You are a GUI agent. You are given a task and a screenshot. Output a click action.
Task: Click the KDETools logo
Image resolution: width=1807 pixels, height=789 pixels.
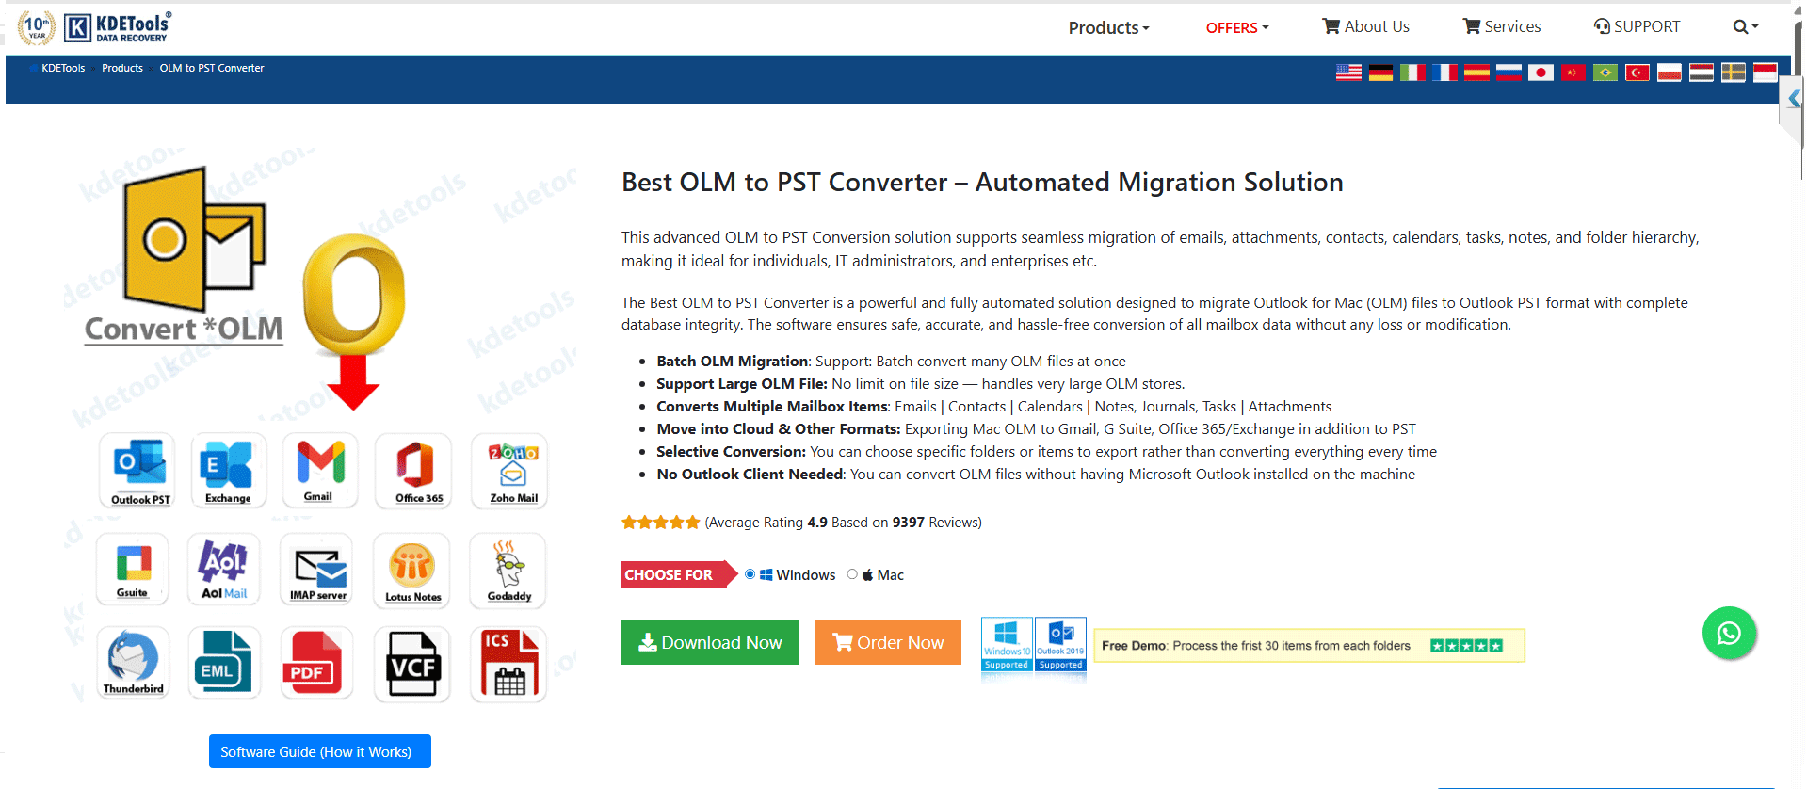pyautogui.click(x=118, y=27)
